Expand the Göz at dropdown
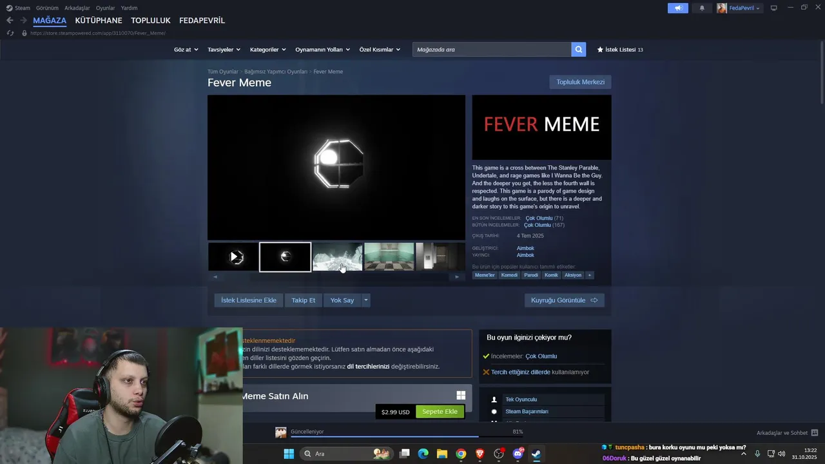The image size is (825, 464). [x=185, y=50]
